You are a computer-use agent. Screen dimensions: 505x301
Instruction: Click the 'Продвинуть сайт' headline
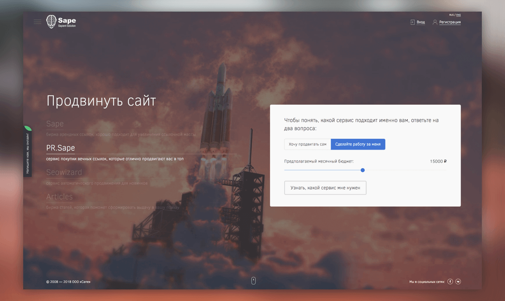(101, 101)
